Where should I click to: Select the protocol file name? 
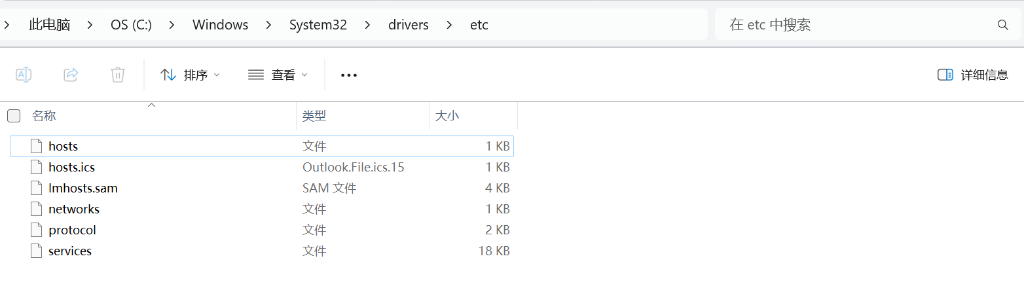tap(72, 230)
